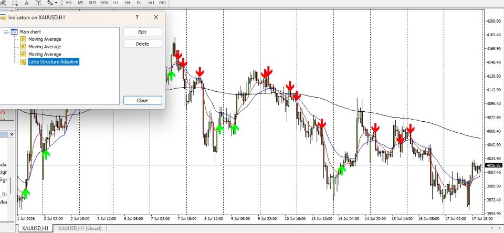Viewport: 504px width, 233px height.
Task: Click the 4165.90 price scale label
Action: 494,48
